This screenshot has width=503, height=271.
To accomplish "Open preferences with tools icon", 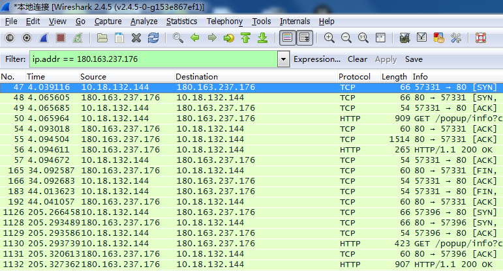I will 455,38.
